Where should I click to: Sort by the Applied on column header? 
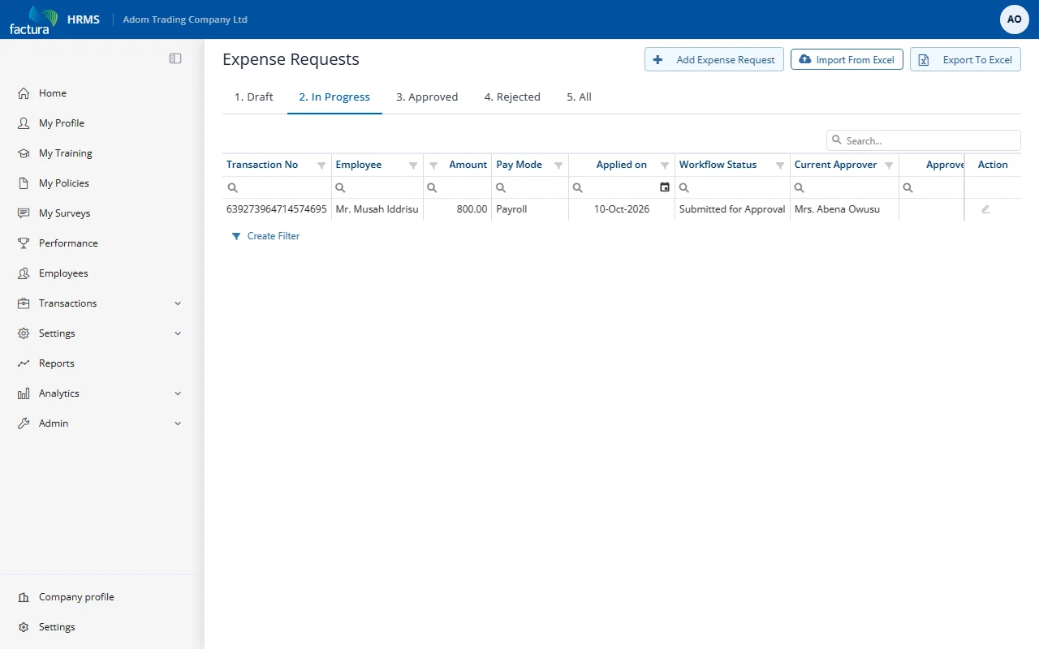[621, 165]
